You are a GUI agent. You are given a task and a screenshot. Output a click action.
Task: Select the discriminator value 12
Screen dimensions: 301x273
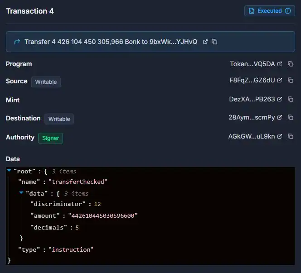[97, 204]
